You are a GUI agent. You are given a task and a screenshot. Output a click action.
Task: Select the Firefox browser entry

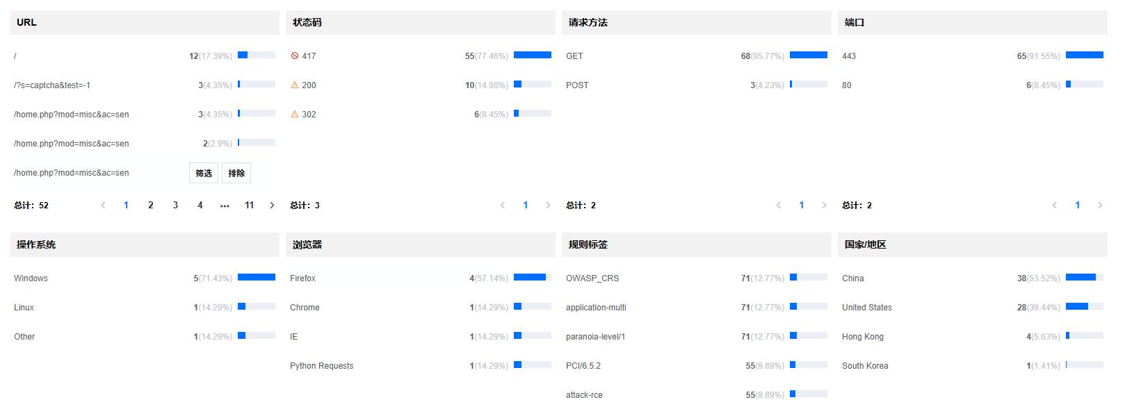302,278
